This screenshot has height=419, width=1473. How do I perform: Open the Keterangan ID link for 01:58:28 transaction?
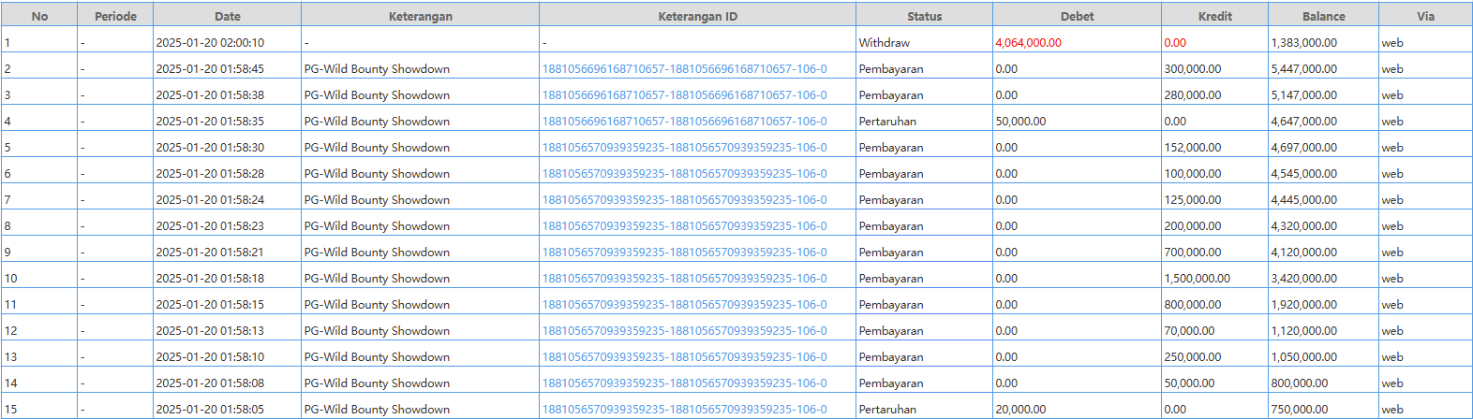684,174
